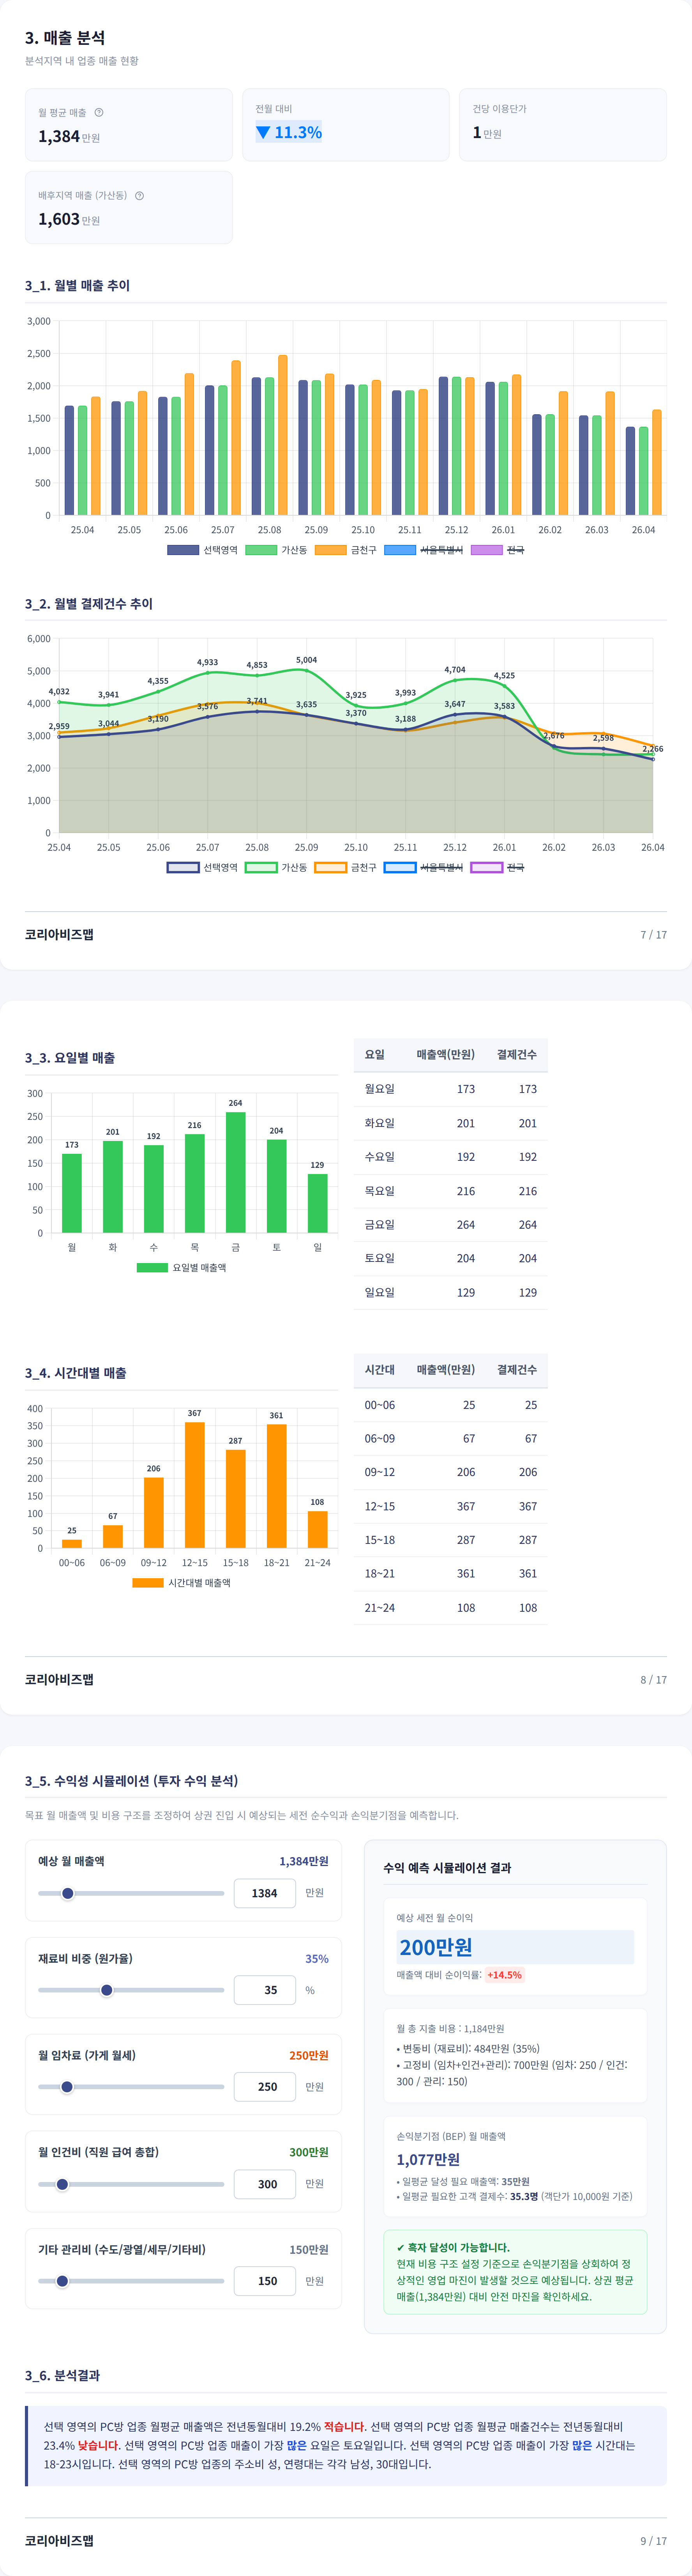Screen dimensions: 692x2576
Task: Click the down triangle icon before 11.3%
Action: click(263, 132)
